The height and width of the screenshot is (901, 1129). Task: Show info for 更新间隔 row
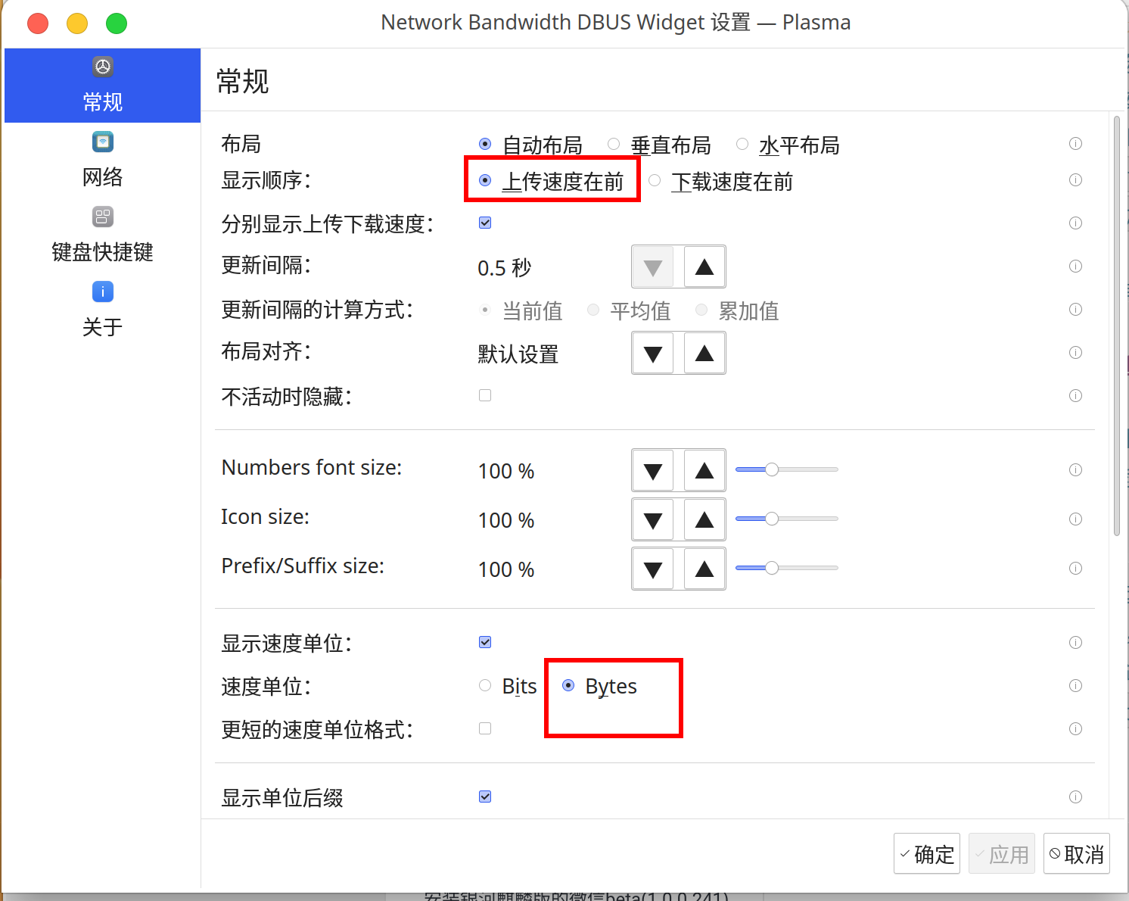(1075, 267)
